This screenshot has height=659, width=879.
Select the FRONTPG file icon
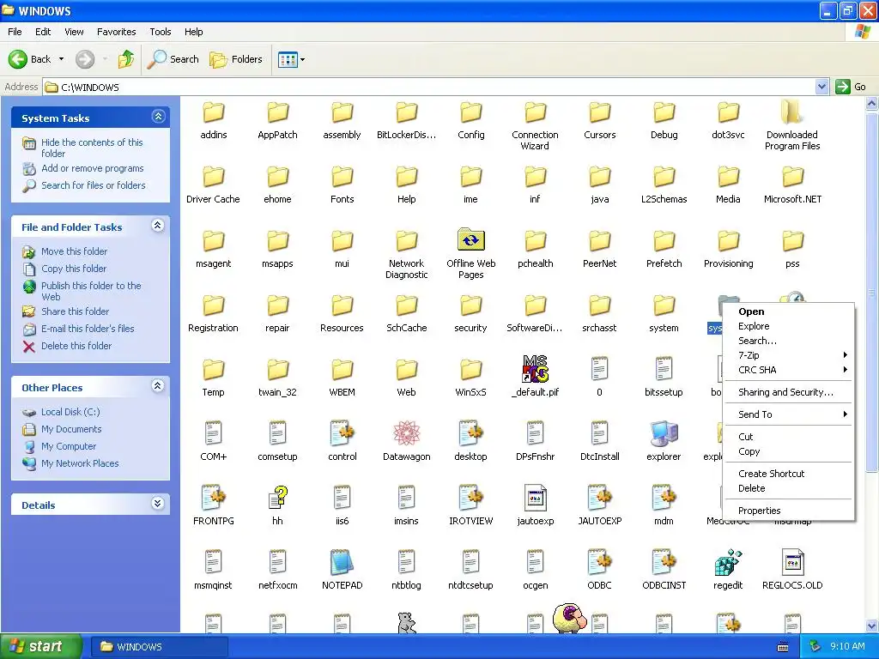click(213, 499)
